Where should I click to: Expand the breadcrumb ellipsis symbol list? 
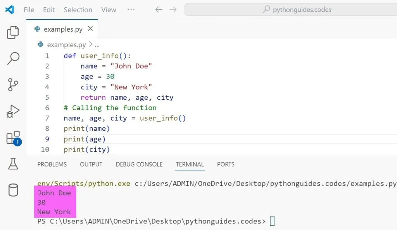tap(97, 45)
